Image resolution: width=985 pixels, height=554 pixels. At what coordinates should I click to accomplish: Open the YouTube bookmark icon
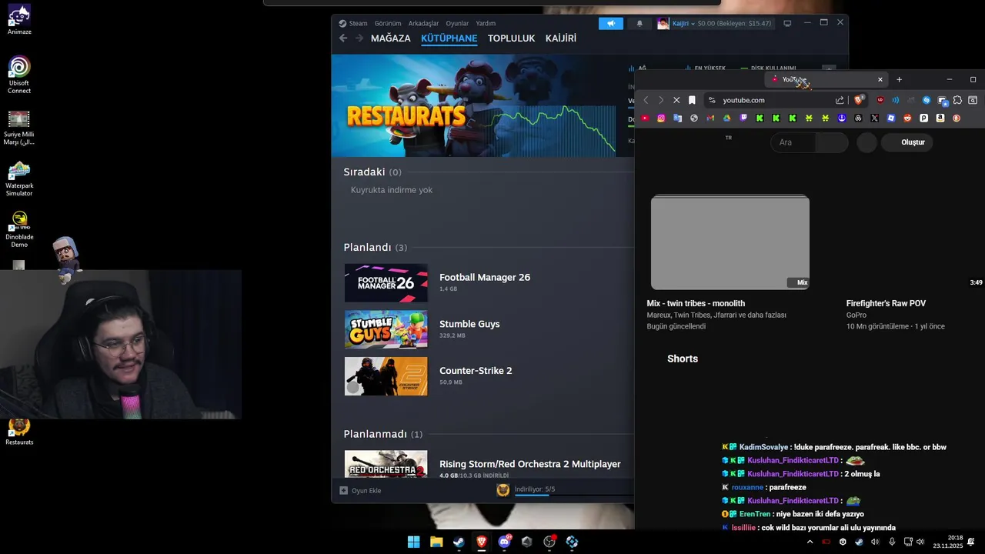coord(645,118)
